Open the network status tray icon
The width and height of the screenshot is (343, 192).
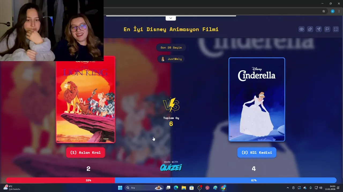[316, 188]
